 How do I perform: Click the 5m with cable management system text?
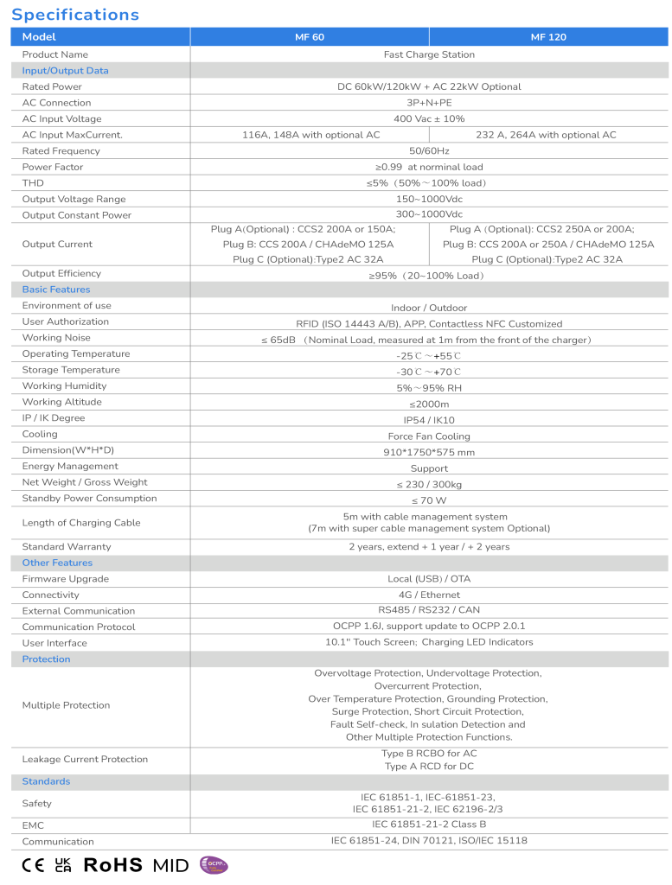[x=426, y=517]
